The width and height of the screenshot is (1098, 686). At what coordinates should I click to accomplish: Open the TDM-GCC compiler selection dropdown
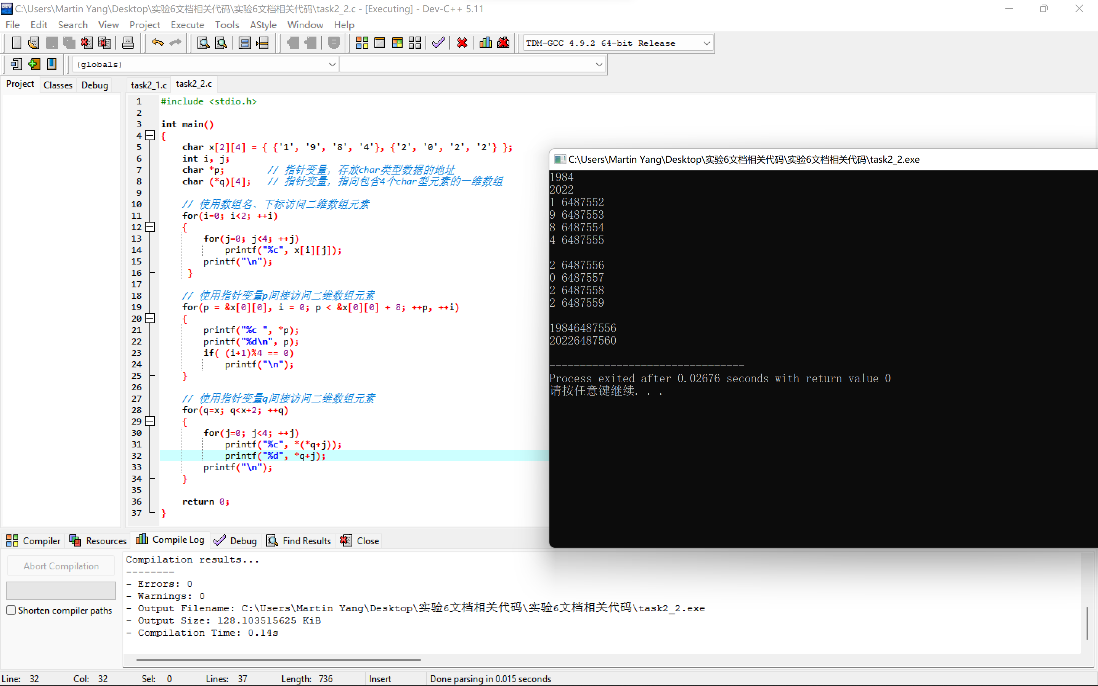706,43
